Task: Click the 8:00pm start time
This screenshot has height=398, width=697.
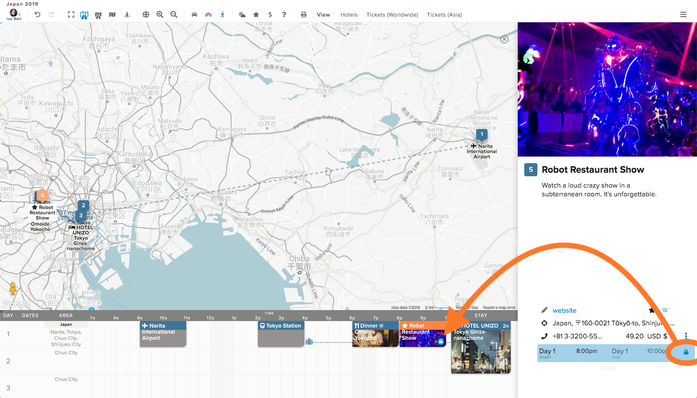Action: pyautogui.click(x=586, y=351)
